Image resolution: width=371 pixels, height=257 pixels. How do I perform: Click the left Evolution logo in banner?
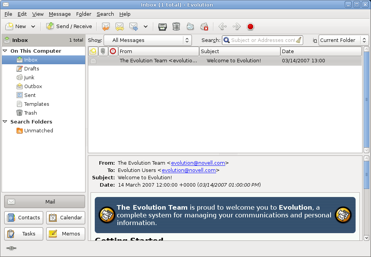tap(107, 215)
